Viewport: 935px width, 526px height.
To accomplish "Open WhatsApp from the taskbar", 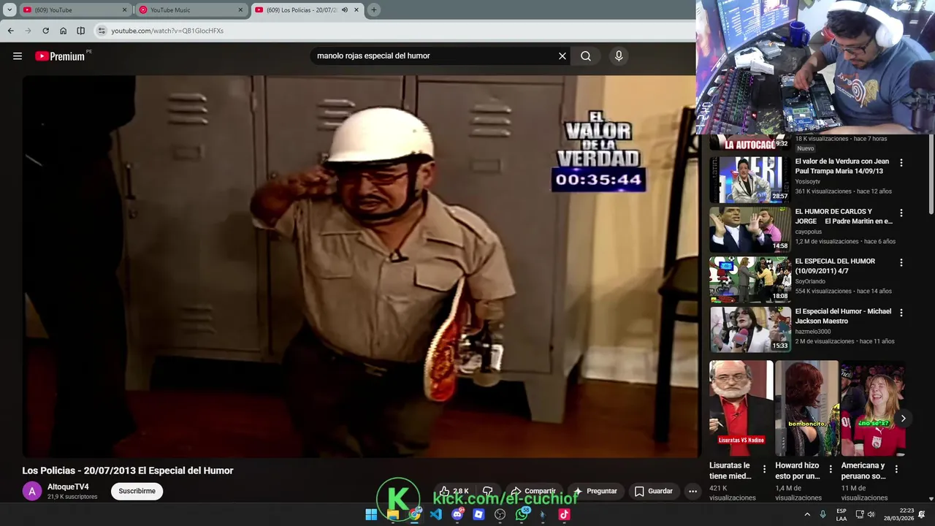I will click(522, 514).
